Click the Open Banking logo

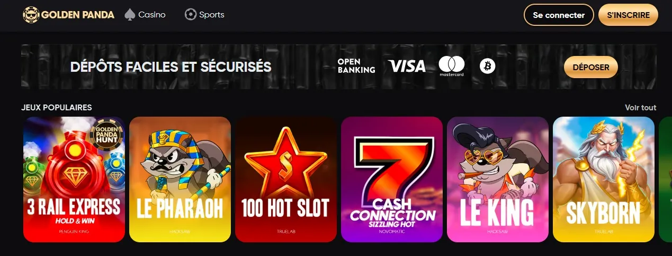356,66
